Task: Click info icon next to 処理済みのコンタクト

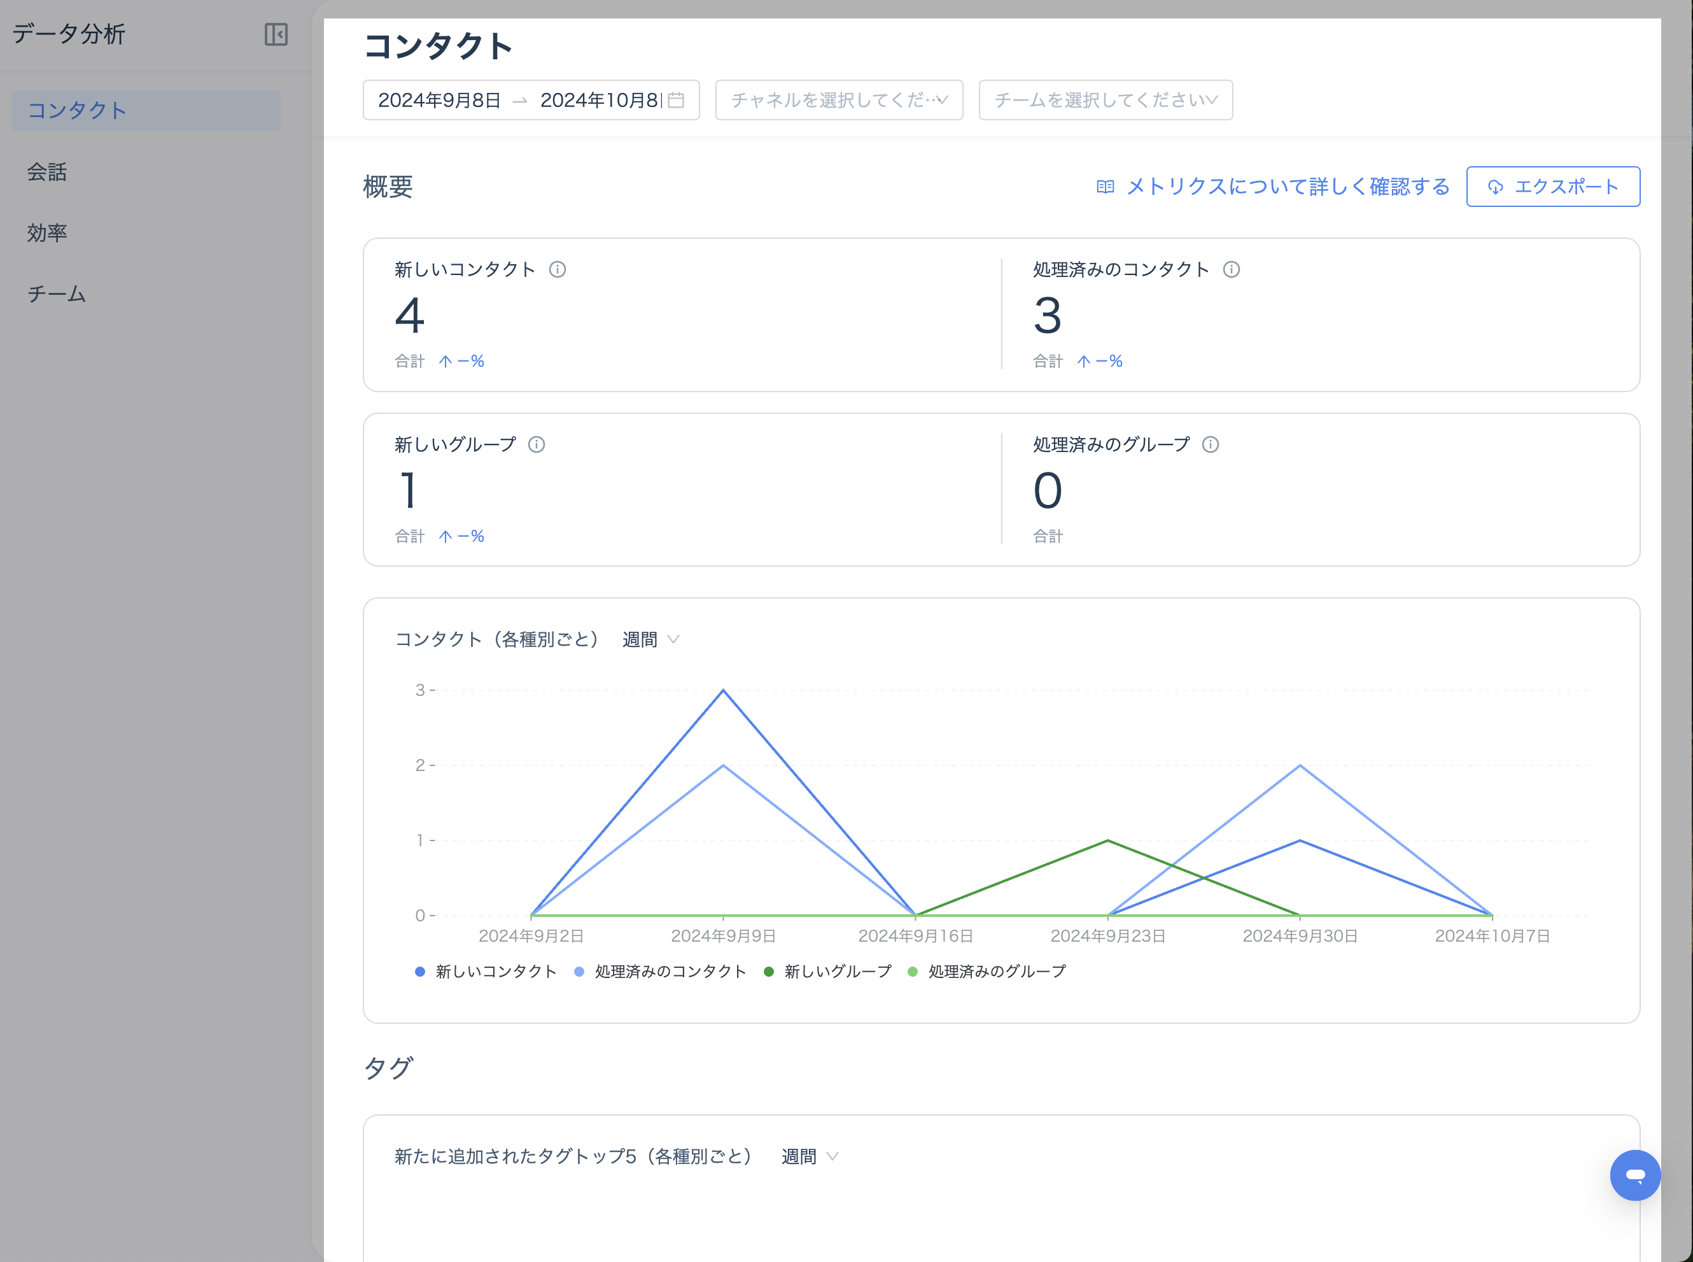Action: pyautogui.click(x=1231, y=270)
